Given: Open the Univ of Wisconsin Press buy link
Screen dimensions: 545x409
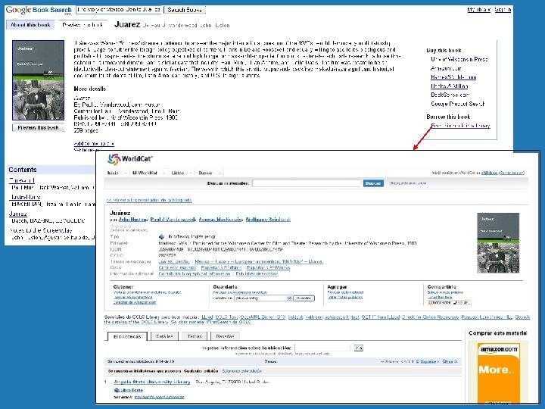Looking at the screenshot, I should (459, 59).
